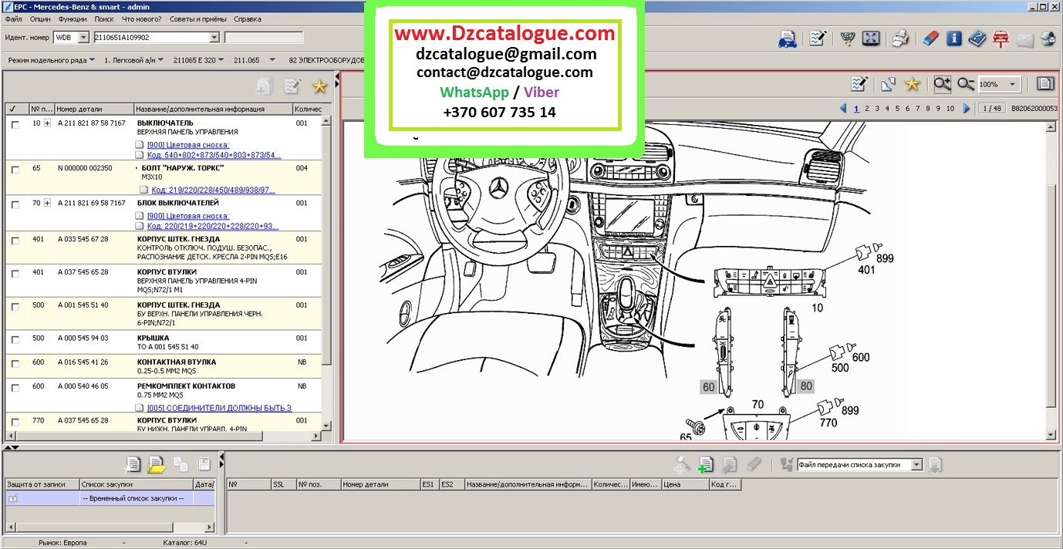Check the box for position 770 part

tap(15, 421)
